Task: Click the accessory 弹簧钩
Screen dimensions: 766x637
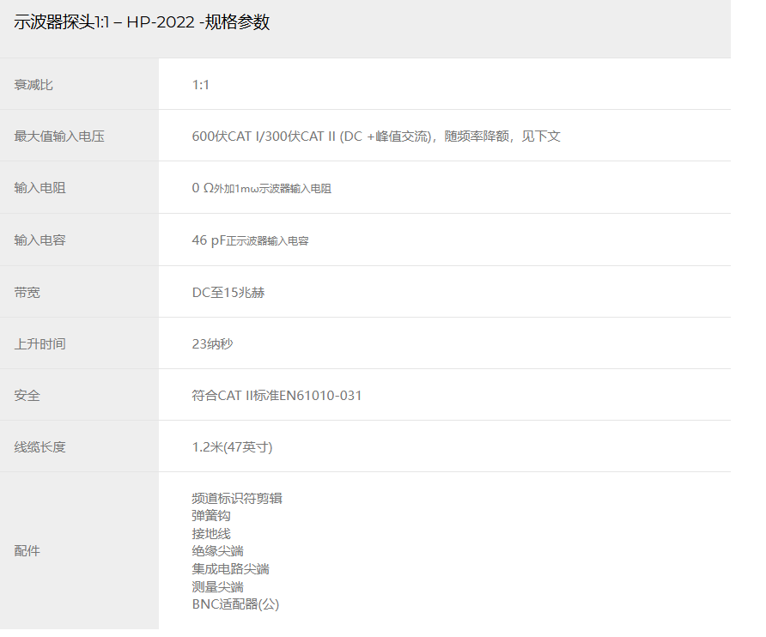Action: pos(211,516)
